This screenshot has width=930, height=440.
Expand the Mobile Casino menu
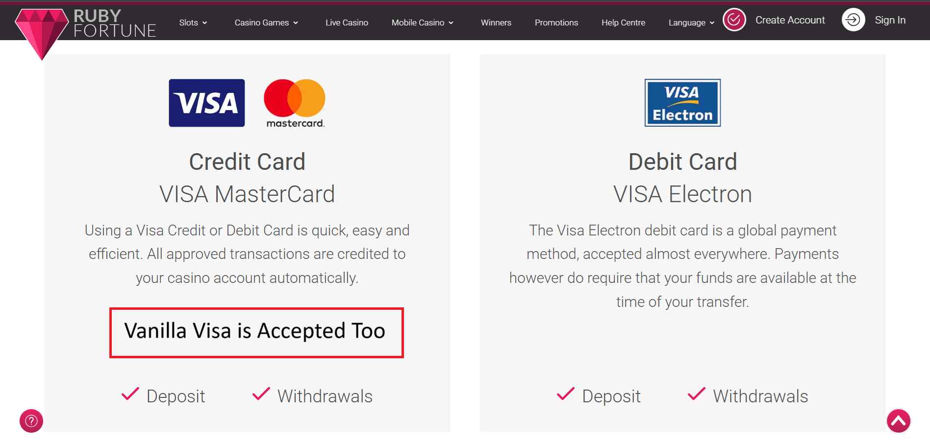pos(422,23)
